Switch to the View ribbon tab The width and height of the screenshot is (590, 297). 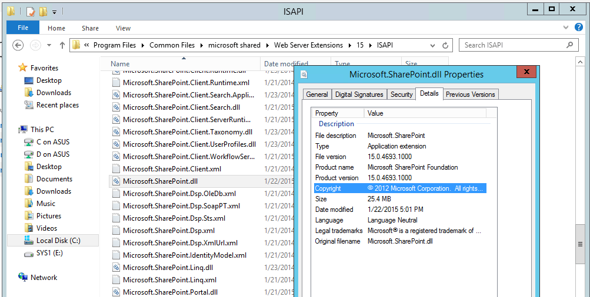click(123, 28)
